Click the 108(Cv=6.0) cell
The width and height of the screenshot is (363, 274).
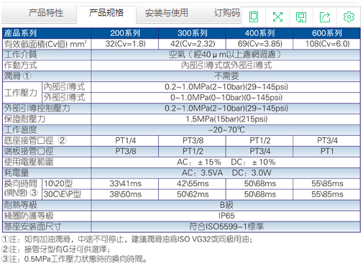pos(327,44)
